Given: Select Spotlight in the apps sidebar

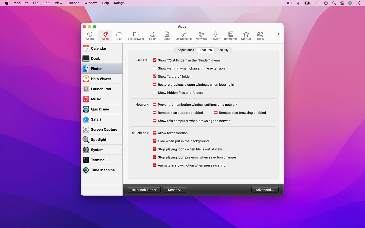Looking at the screenshot, I should tap(98, 140).
